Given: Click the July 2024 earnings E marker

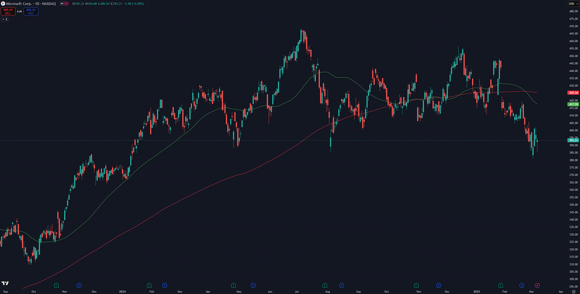Looking at the screenshot, I should tap(325, 285).
